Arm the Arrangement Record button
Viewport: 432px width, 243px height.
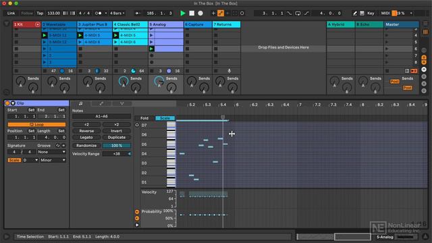(200, 13)
